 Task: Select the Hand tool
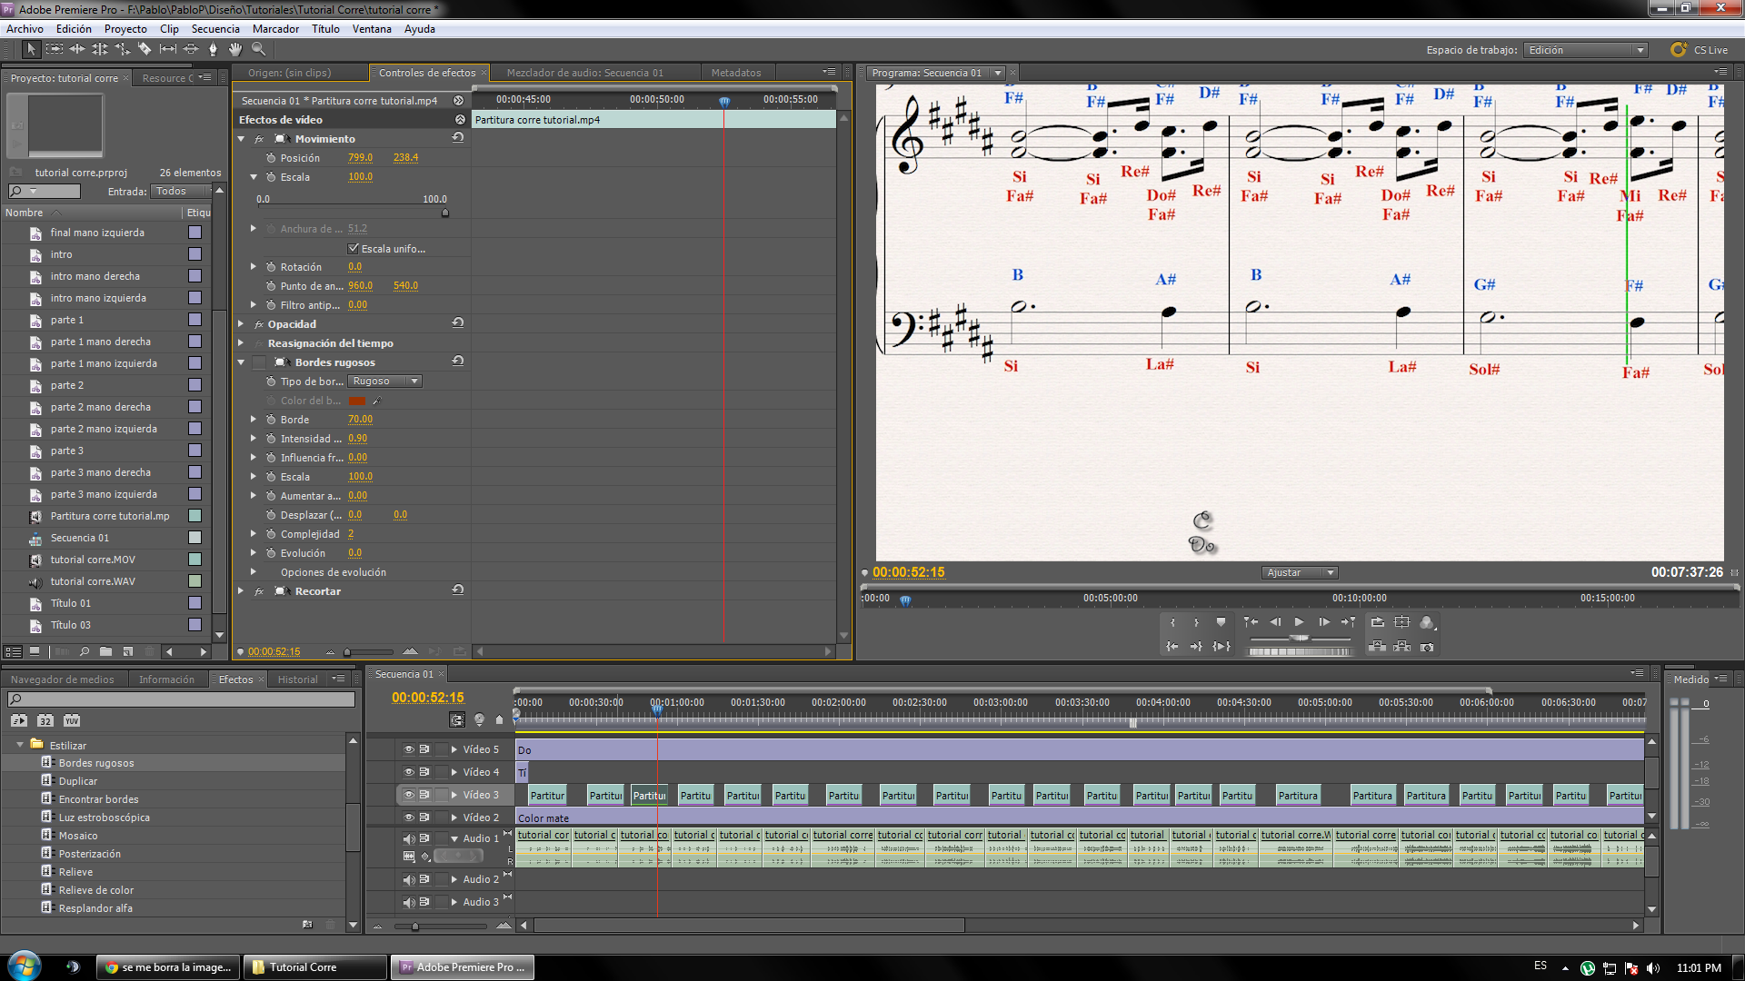click(x=235, y=49)
